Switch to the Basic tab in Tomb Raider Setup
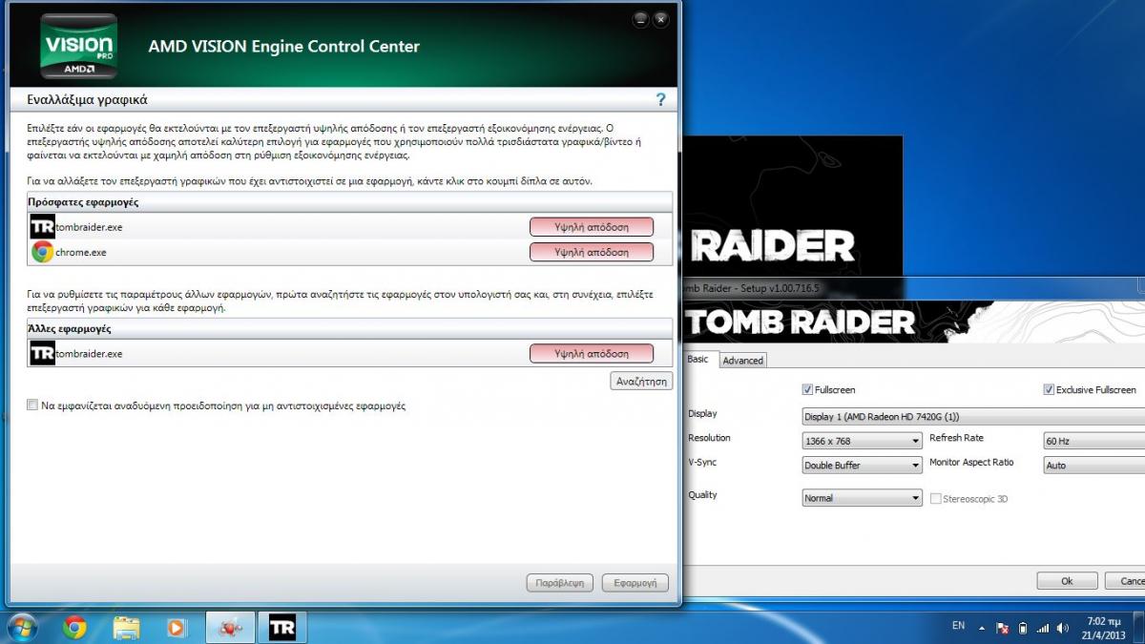This screenshot has height=644, width=1145. tap(698, 359)
